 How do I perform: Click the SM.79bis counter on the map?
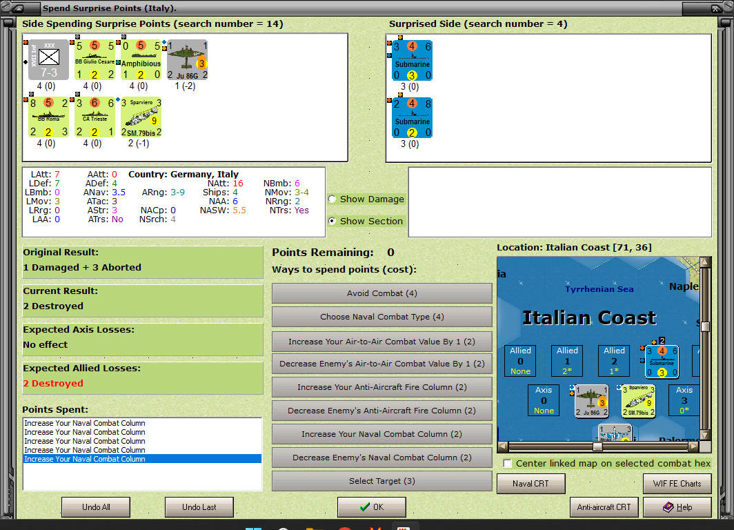click(x=639, y=401)
